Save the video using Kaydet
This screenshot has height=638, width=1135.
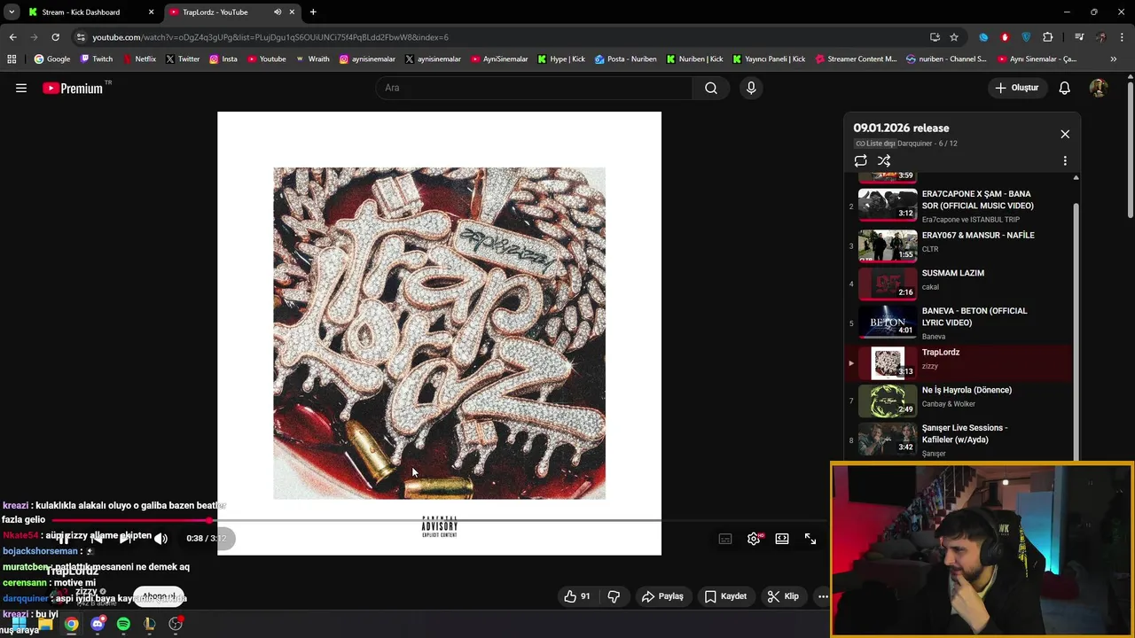725,596
